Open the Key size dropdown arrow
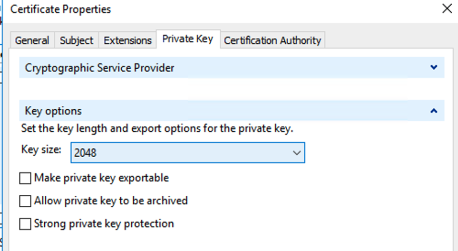The height and width of the screenshot is (251, 458). coord(297,153)
